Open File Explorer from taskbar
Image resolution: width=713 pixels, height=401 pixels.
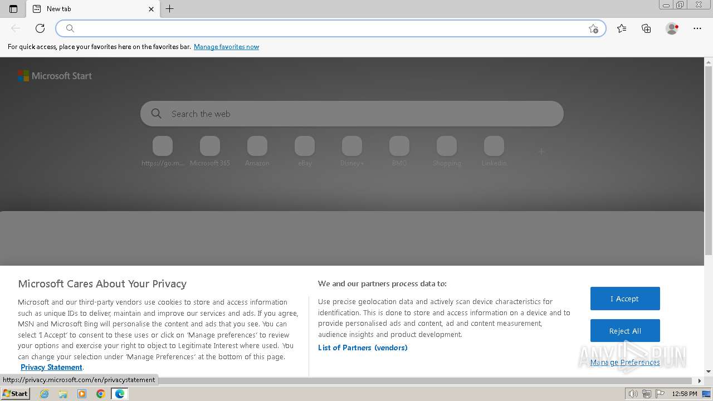pyautogui.click(x=63, y=394)
